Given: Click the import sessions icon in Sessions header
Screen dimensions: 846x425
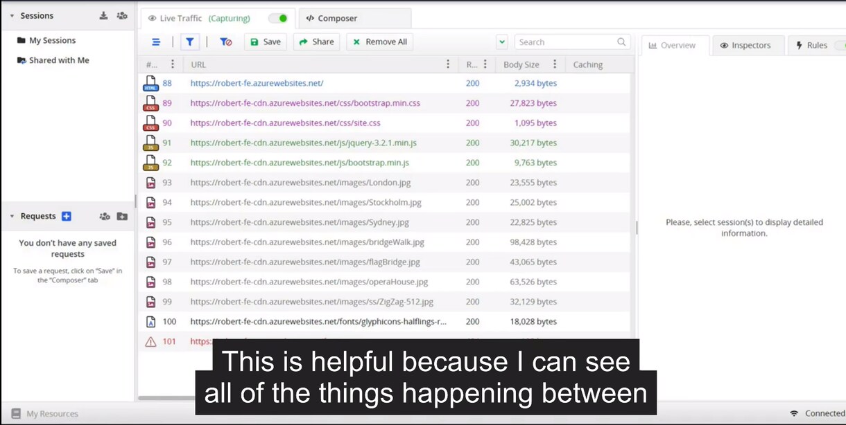Looking at the screenshot, I should (x=103, y=16).
